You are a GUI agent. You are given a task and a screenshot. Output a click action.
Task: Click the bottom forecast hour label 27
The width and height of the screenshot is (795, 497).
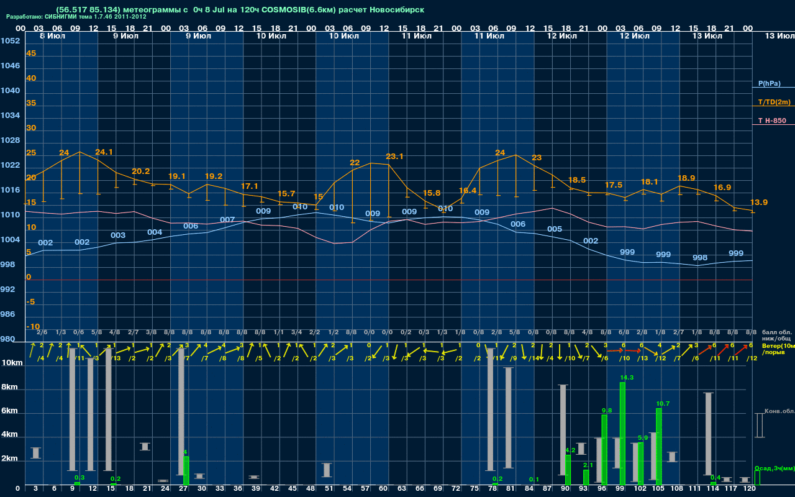coord(183,490)
